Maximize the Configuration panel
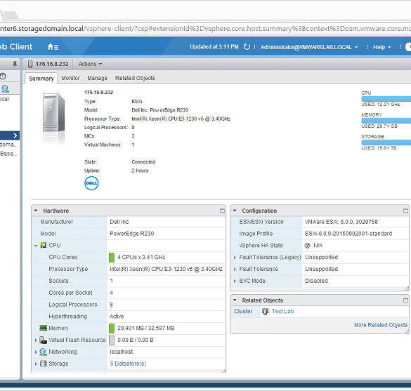 click(x=405, y=211)
